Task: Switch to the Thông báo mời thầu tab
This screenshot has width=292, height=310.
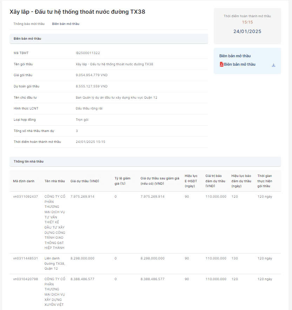Action: tap(29, 24)
